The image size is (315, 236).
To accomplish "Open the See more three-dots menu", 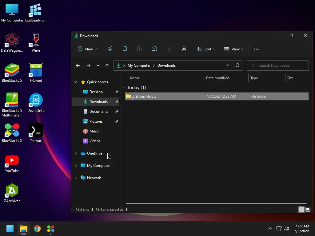I will (x=256, y=49).
